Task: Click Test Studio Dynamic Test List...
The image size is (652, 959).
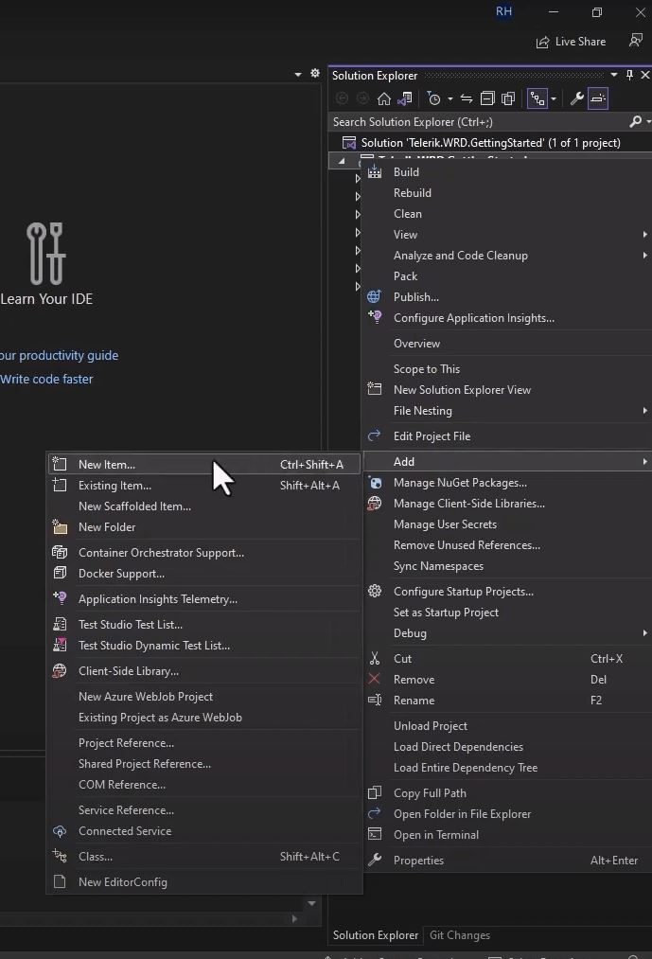Action: pos(204,646)
